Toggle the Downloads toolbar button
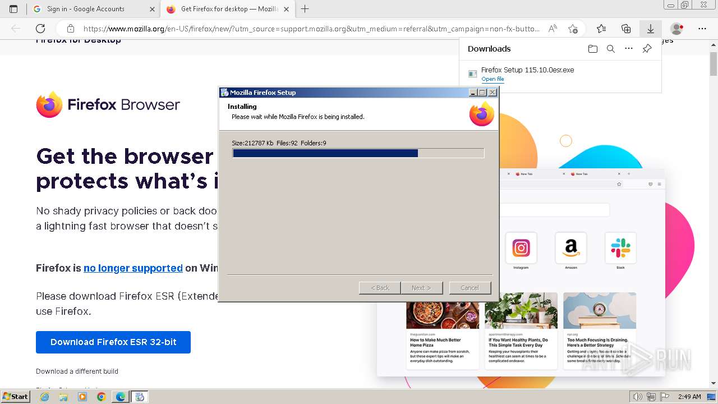 coord(651,29)
